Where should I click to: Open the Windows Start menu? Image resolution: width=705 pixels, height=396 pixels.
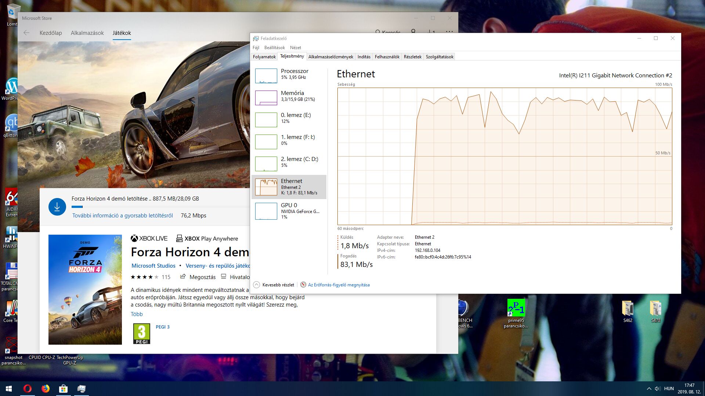9,389
